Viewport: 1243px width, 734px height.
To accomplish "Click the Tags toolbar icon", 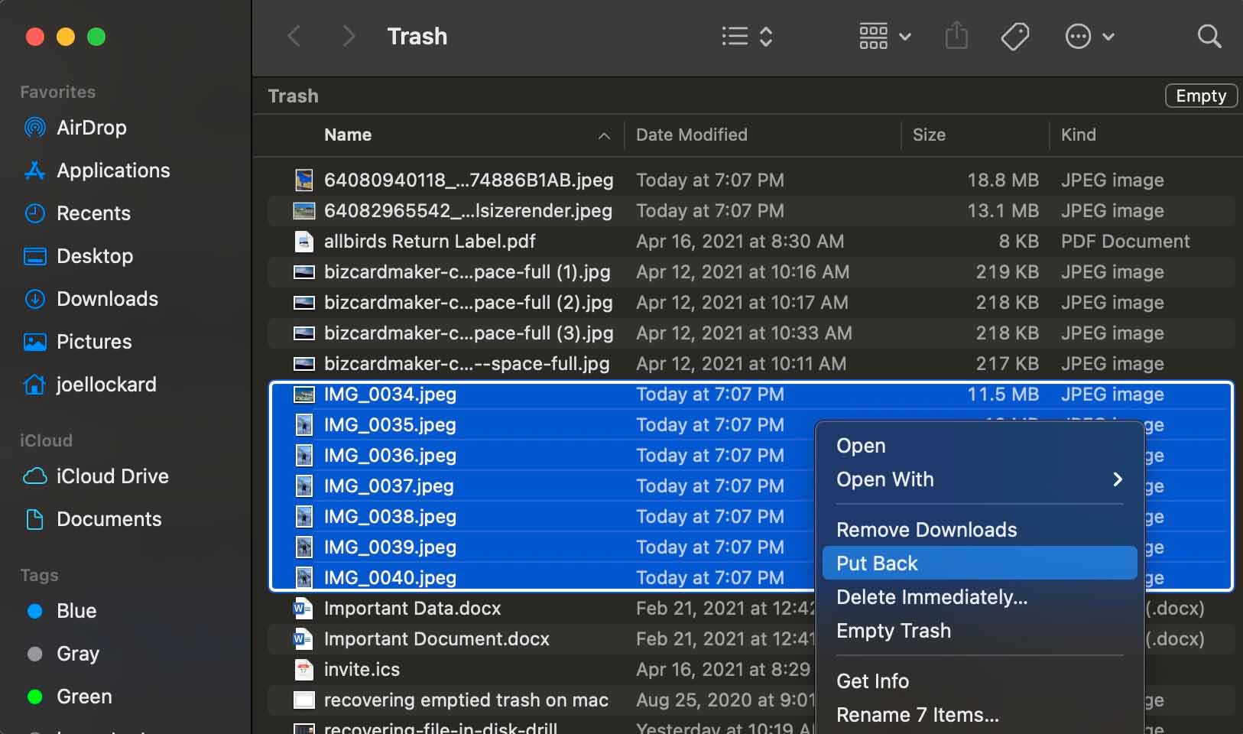I will 1015,36.
